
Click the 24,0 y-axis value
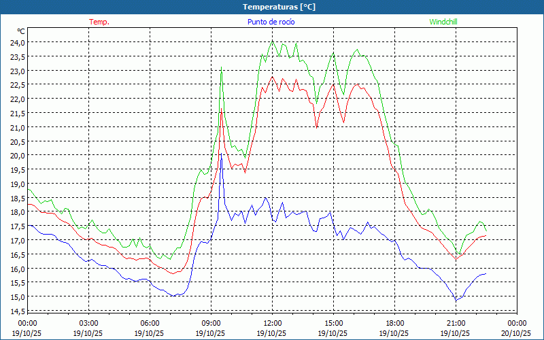(x=16, y=42)
